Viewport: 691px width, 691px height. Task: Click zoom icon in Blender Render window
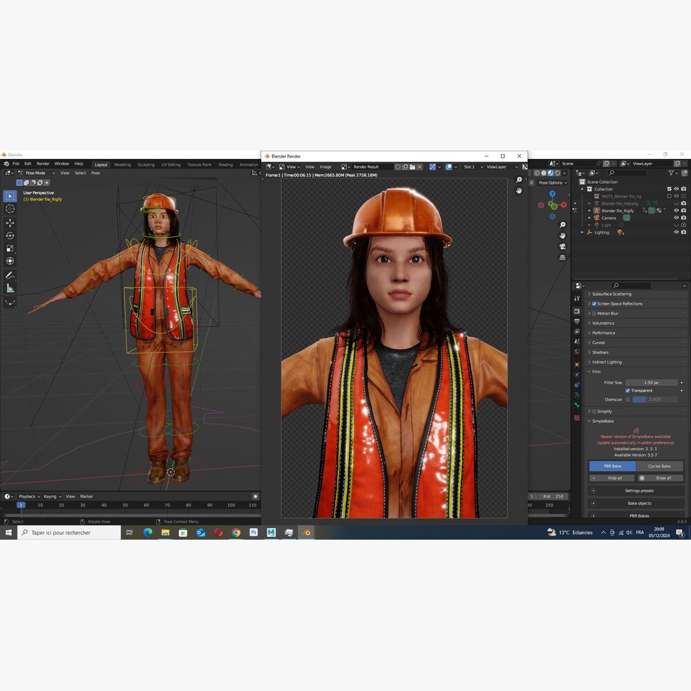[x=519, y=180]
